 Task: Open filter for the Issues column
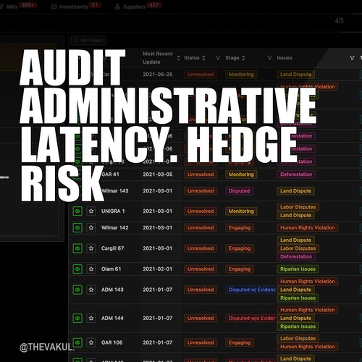(x=352, y=58)
